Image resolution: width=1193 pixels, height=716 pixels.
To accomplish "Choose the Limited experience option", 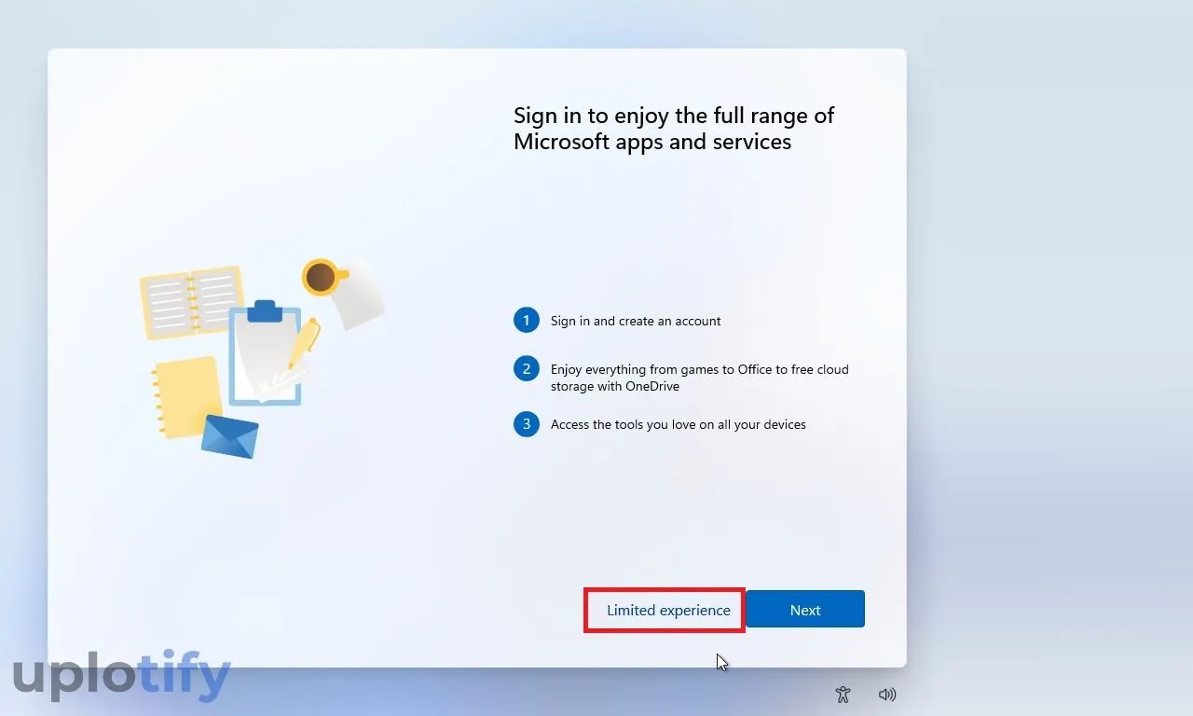I will point(668,610).
